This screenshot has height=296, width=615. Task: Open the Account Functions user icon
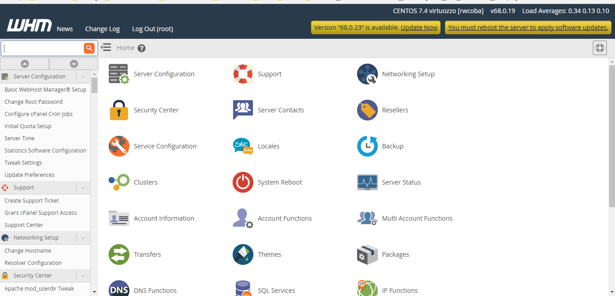coord(243,218)
